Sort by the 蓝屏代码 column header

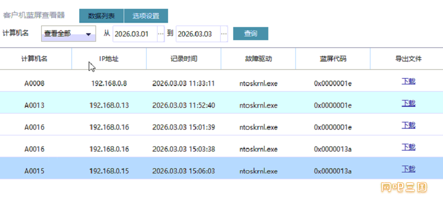[x=333, y=59]
